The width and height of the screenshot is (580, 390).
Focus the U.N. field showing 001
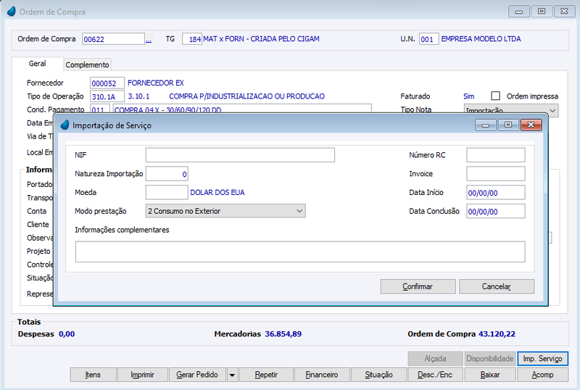[x=428, y=39]
